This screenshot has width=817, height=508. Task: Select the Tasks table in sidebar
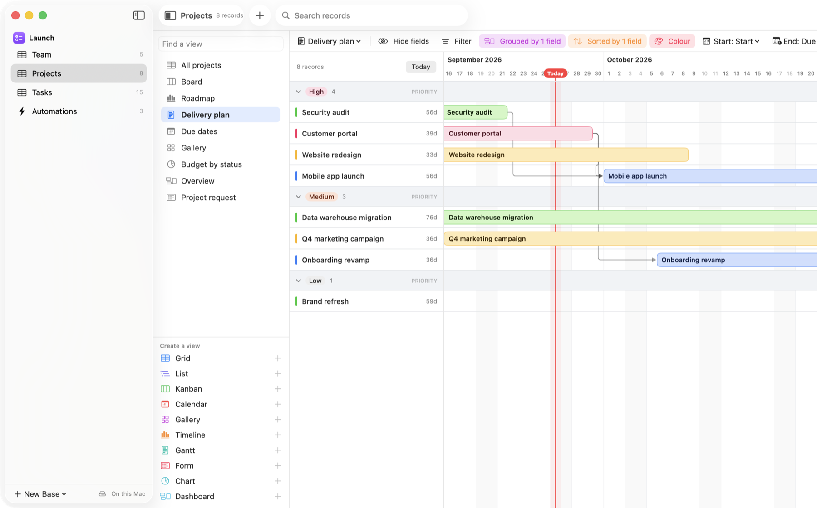point(78,92)
